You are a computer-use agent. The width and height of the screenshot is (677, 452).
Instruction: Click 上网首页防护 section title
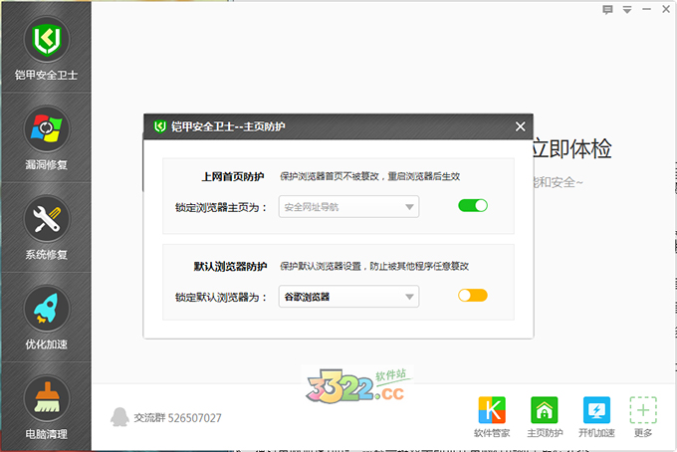click(x=233, y=176)
